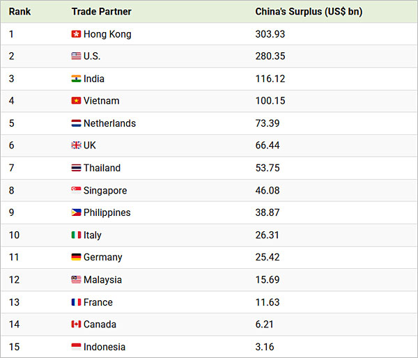Click the India flag icon
Viewport: 418px width, 358px height.
coord(76,79)
